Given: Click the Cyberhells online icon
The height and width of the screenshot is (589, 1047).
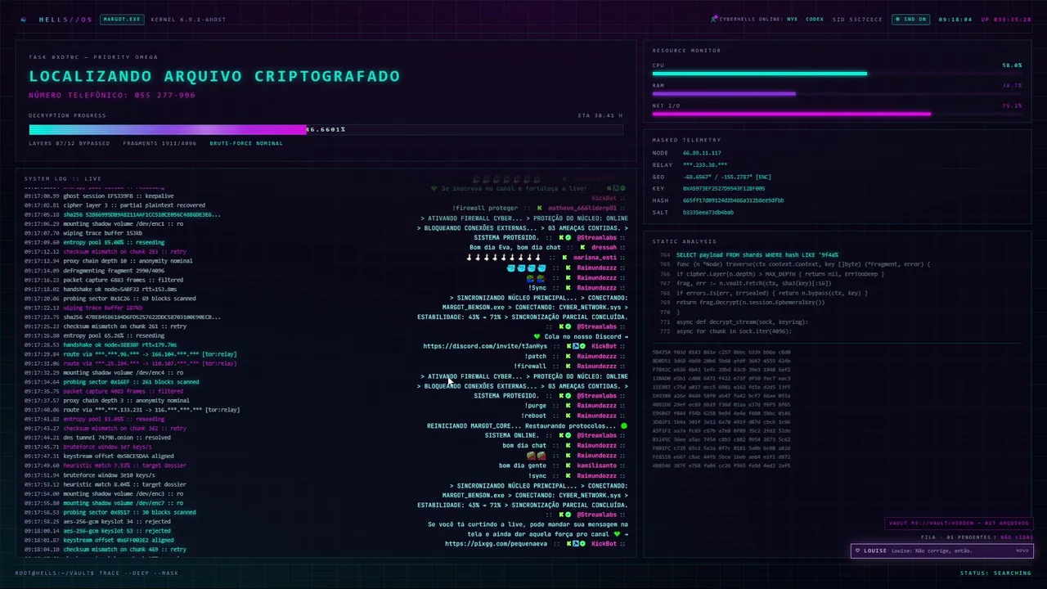Looking at the screenshot, I should coord(714,18).
